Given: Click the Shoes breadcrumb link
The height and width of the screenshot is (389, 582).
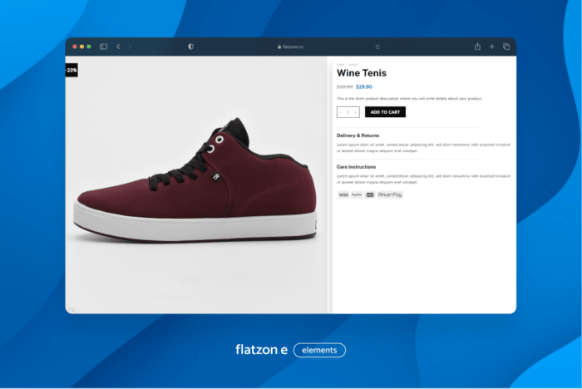Looking at the screenshot, I should (x=353, y=64).
